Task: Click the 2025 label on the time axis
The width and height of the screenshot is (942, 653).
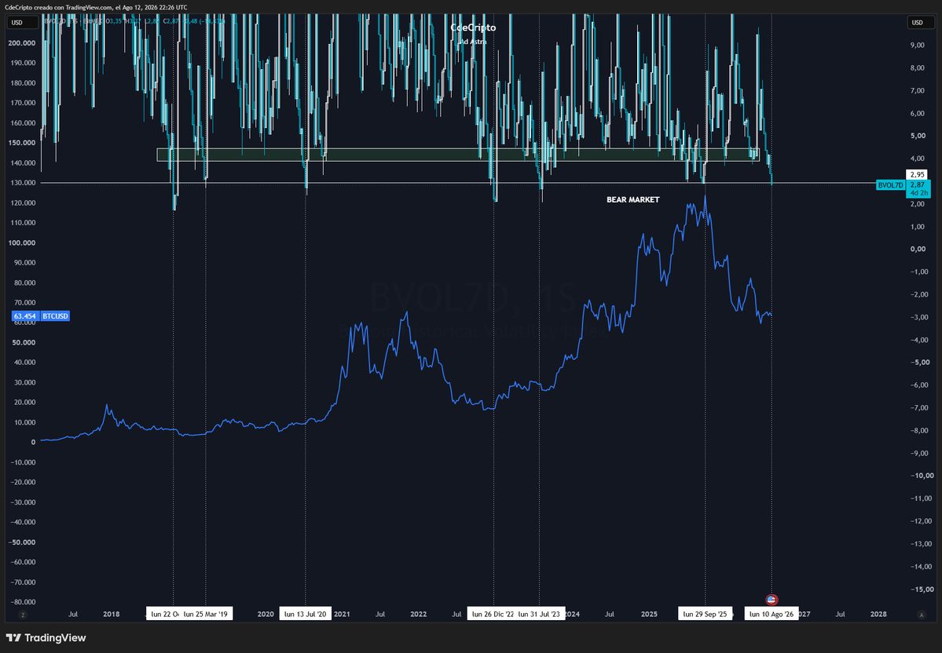Action: click(649, 614)
